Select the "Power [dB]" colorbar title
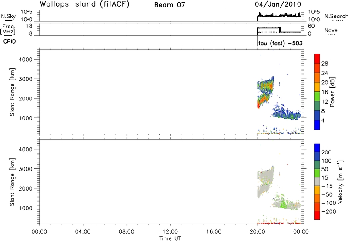The image size is (348, 241). point(332,92)
